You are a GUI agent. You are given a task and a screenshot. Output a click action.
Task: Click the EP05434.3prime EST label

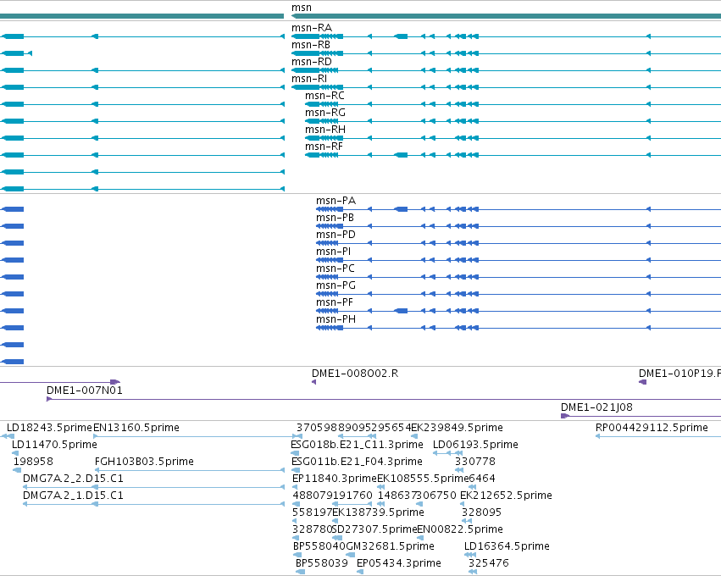tap(399, 564)
